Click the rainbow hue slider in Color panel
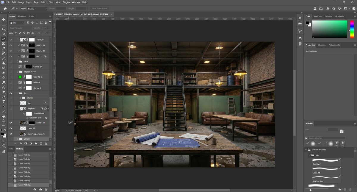Image resolution: width=357 pixels, height=192 pixels. coord(352,29)
